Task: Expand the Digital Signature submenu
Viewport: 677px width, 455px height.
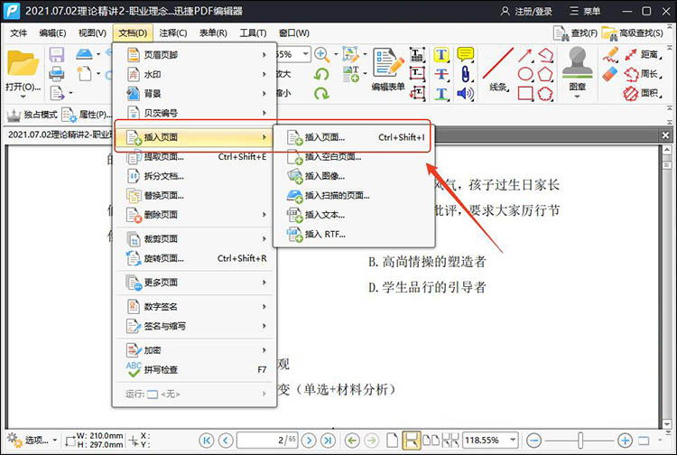Action: [194, 307]
